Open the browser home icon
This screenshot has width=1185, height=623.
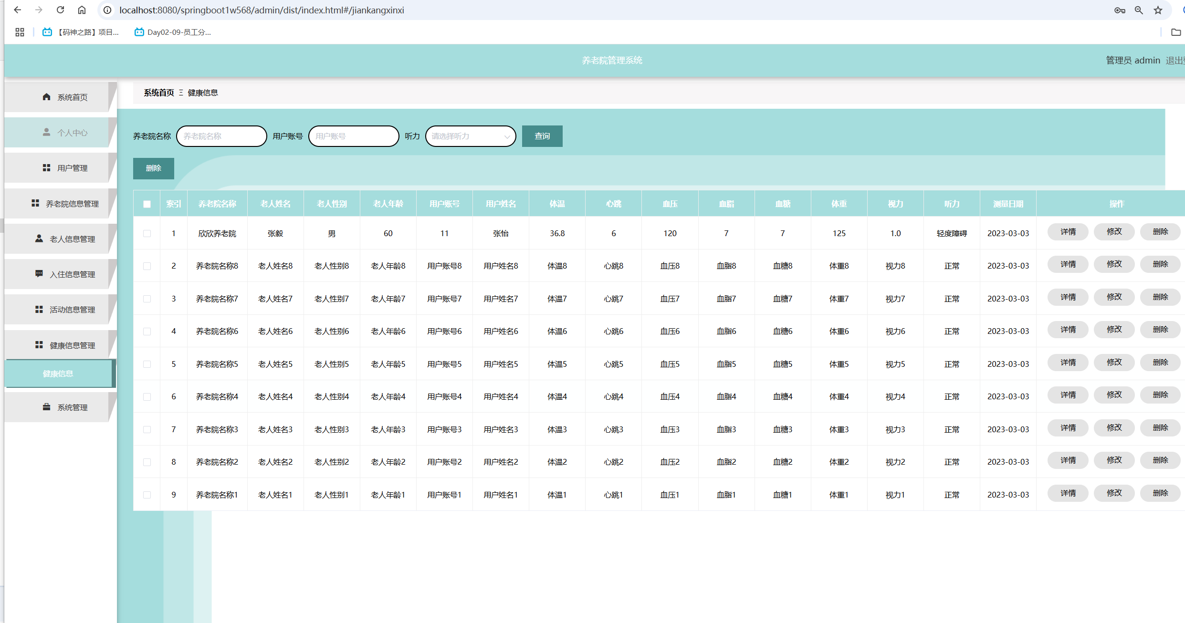pos(82,10)
